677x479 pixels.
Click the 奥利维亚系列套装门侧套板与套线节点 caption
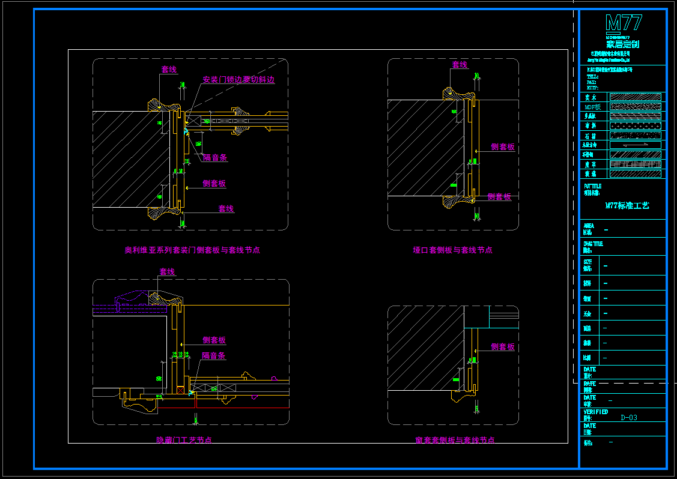(192, 250)
